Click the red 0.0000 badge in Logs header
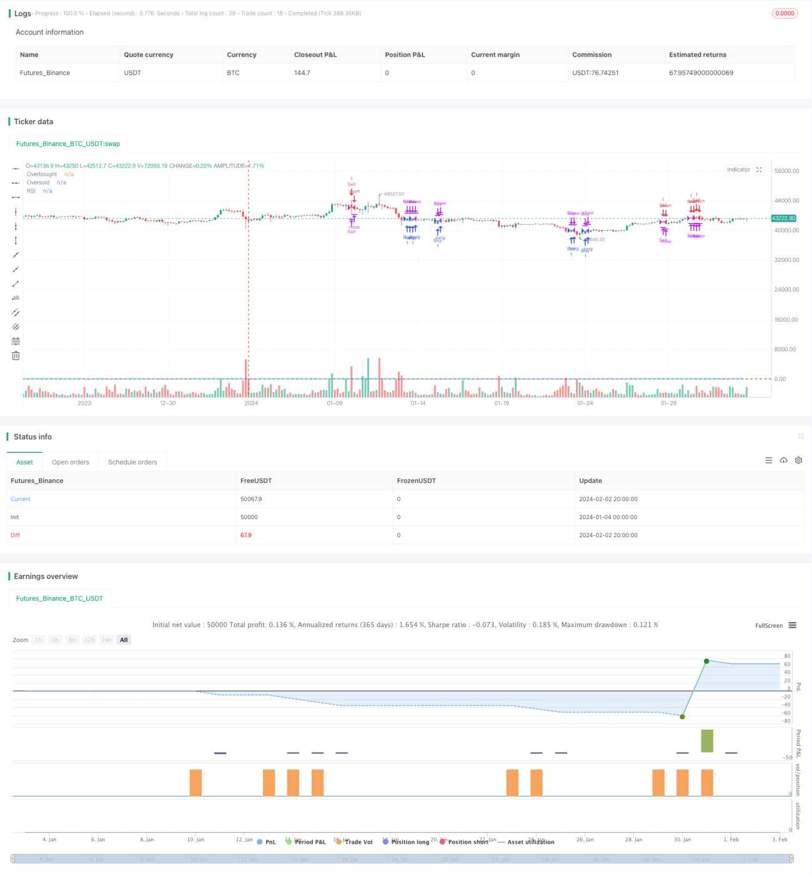This screenshot has height=877, width=812. (x=785, y=13)
